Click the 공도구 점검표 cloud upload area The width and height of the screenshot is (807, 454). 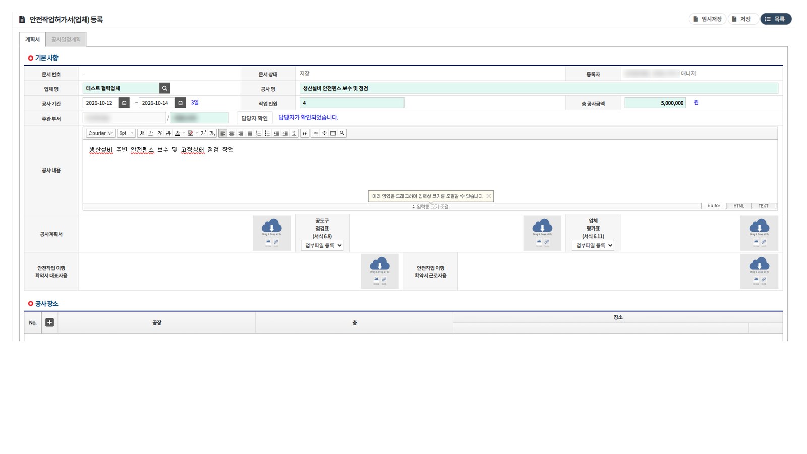542,233
